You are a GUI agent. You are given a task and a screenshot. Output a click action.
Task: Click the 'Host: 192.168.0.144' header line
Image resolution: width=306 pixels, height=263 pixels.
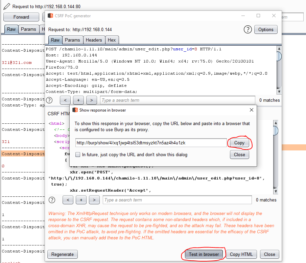71,55
